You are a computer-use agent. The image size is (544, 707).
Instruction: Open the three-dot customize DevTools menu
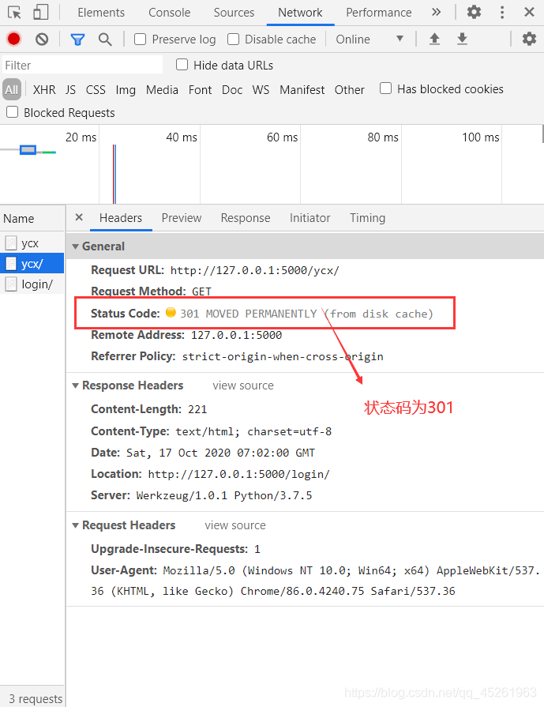click(x=502, y=12)
